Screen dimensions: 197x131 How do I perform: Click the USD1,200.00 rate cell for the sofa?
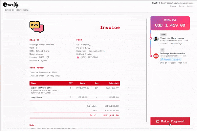tap(82, 88)
